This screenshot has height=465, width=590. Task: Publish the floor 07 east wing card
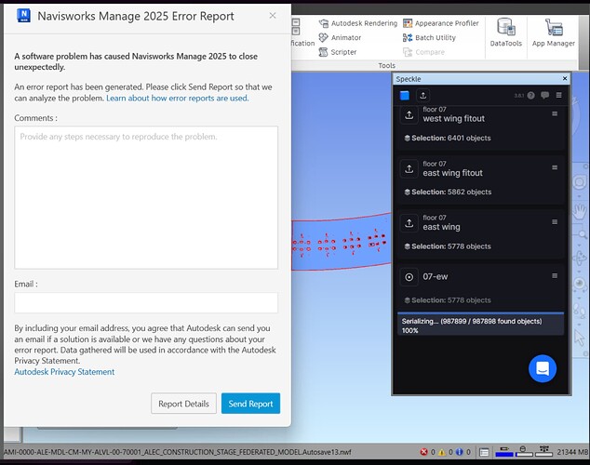pos(409,223)
